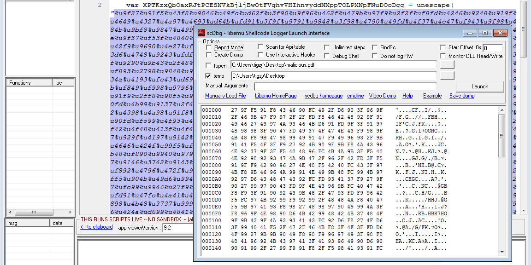
Task: Open the Video Demo link
Action: [x=383, y=96]
